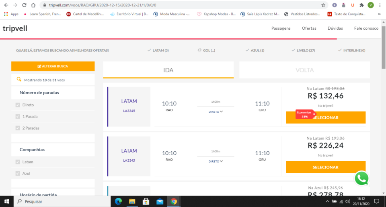
Task: Select the R$ 132,46 LATAM flight
Action: [x=326, y=118]
